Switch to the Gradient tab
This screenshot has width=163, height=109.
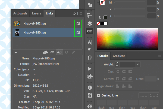(119, 56)
